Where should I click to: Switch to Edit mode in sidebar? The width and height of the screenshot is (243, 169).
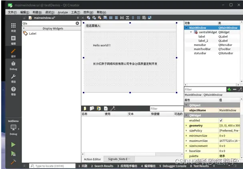click(13, 40)
